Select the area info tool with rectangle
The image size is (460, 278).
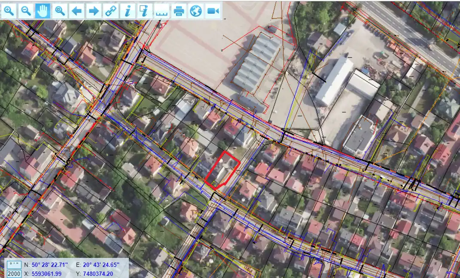pos(144,11)
